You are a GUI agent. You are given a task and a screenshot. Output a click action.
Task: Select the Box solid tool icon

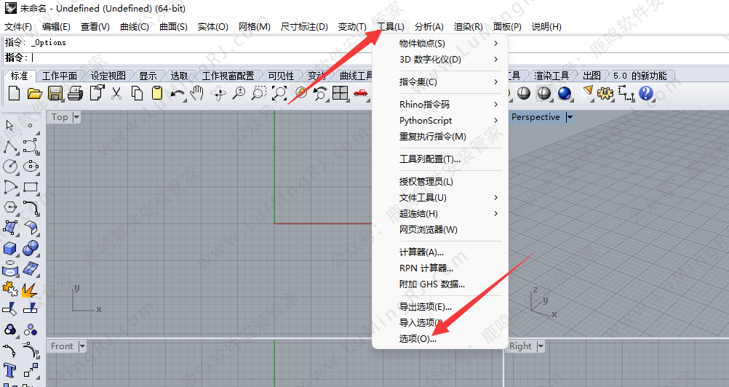pos(10,250)
